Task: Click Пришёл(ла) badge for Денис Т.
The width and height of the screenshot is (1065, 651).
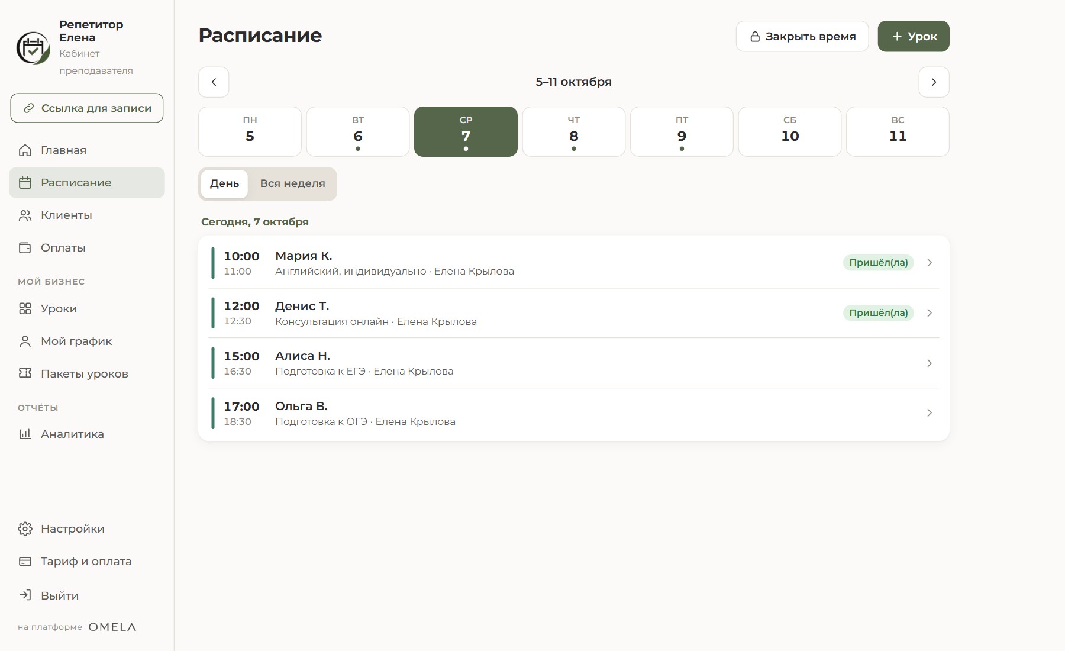Action: click(879, 313)
